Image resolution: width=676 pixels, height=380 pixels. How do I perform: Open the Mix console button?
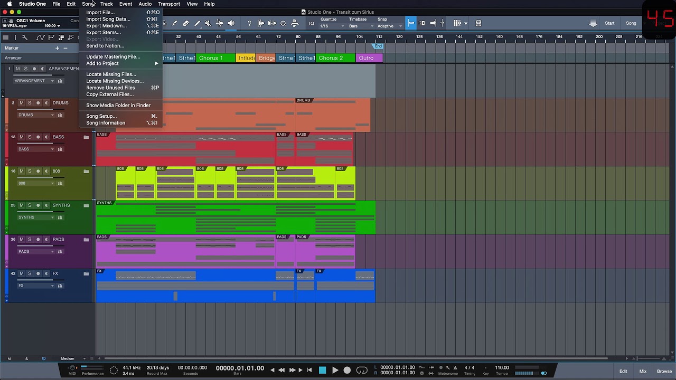coord(643,372)
